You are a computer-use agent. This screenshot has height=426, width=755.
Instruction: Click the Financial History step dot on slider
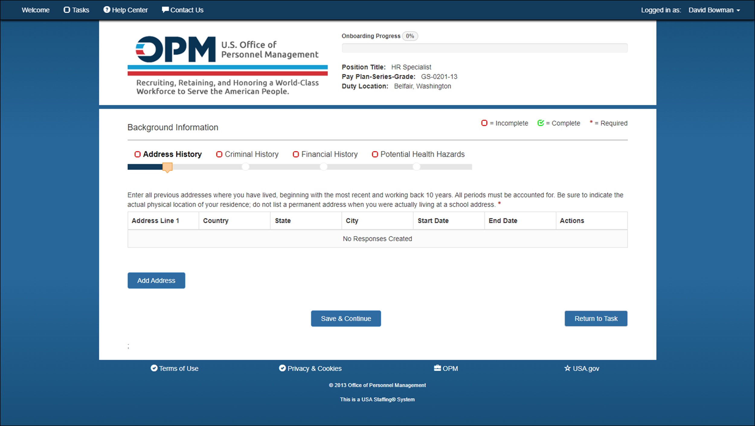(x=324, y=167)
